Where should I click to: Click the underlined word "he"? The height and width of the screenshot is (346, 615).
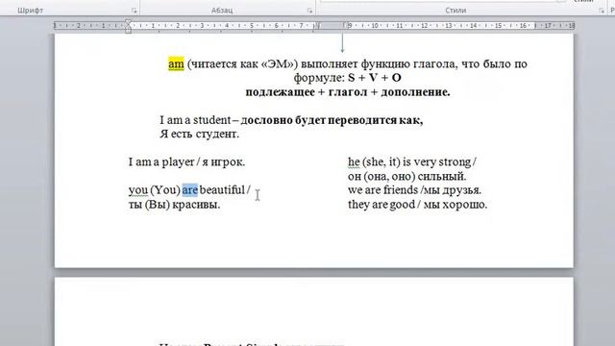pos(354,162)
